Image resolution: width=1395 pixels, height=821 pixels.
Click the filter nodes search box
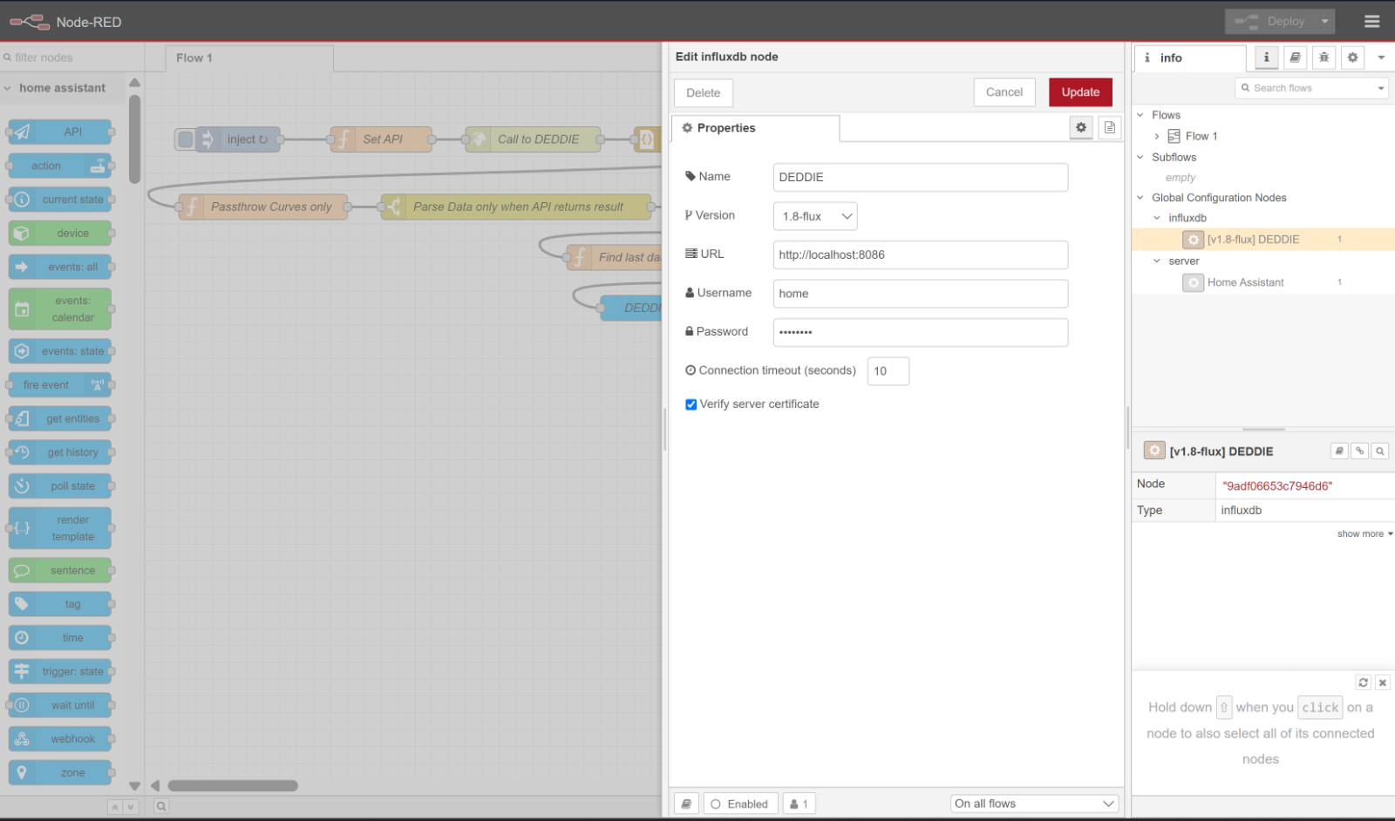click(x=71, y=58)
